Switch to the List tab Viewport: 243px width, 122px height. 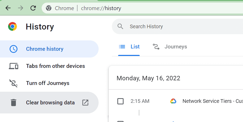[129, 47]
